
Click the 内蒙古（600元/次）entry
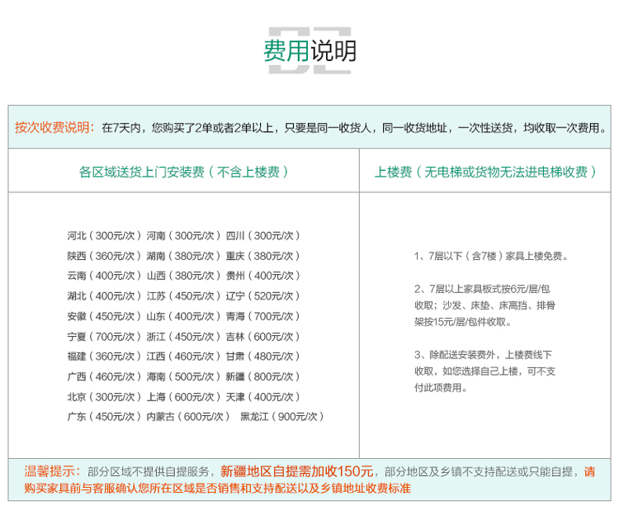tap(188, 417)
